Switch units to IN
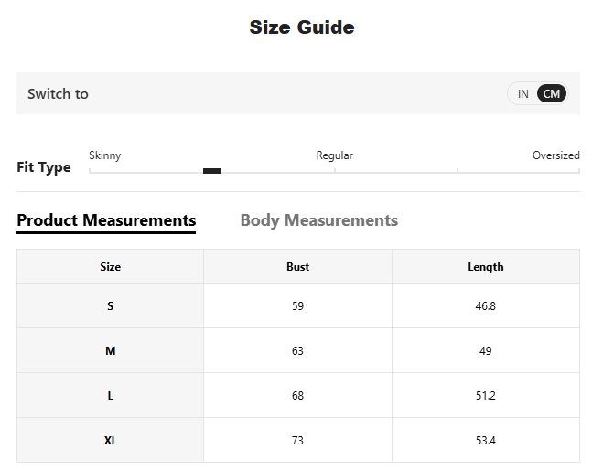This screenshot has width=603, height=471. pyautogui.click(x=523, y=93)
